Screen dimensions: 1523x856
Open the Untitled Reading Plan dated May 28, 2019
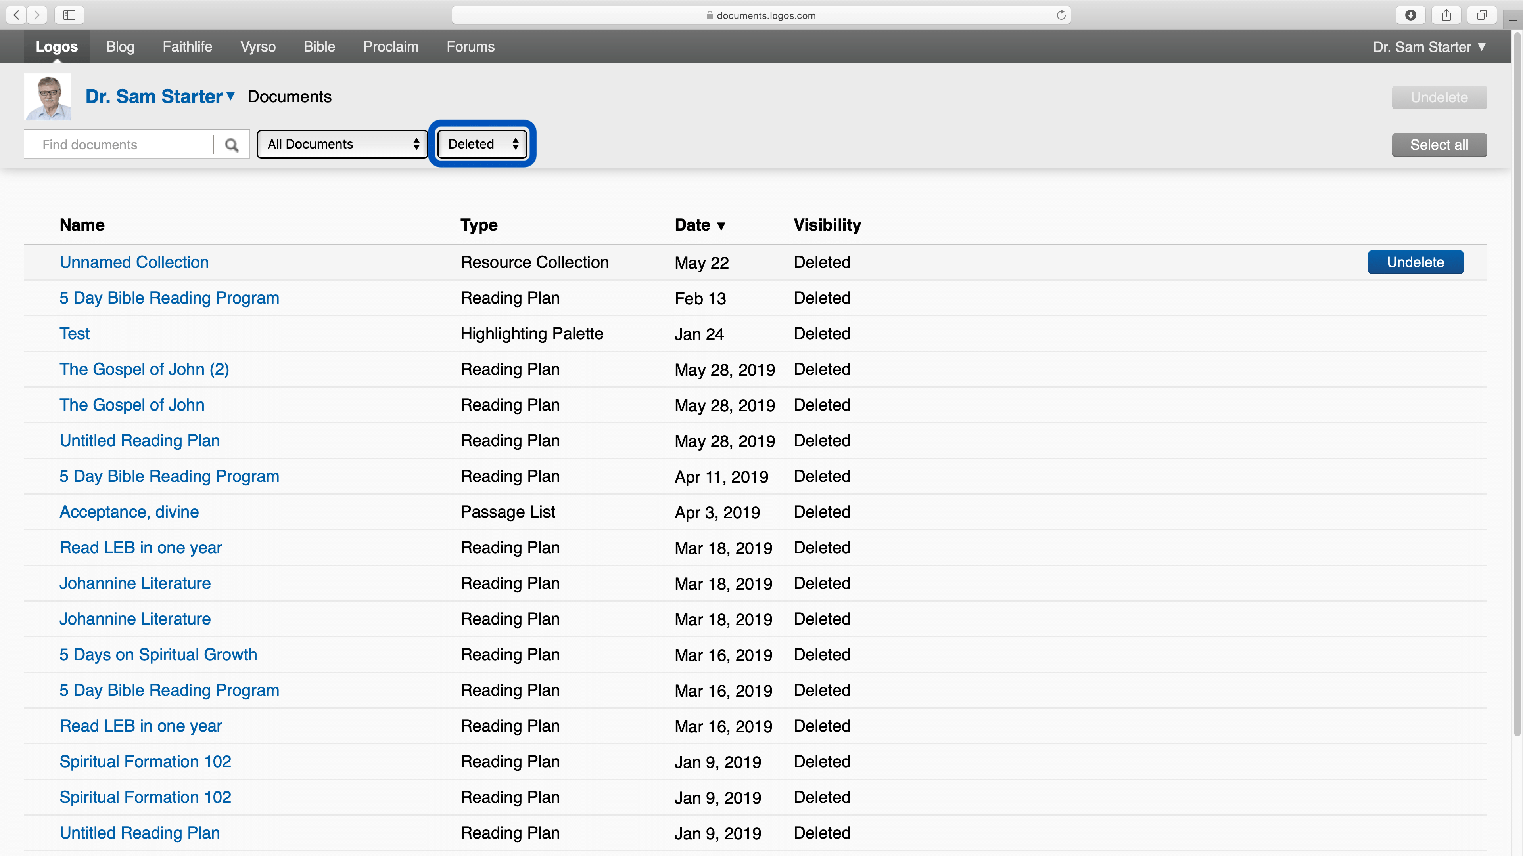point(140,441)
